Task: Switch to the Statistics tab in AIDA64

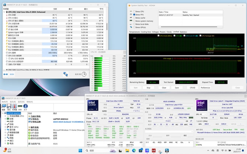Action: tap(183, 32)
